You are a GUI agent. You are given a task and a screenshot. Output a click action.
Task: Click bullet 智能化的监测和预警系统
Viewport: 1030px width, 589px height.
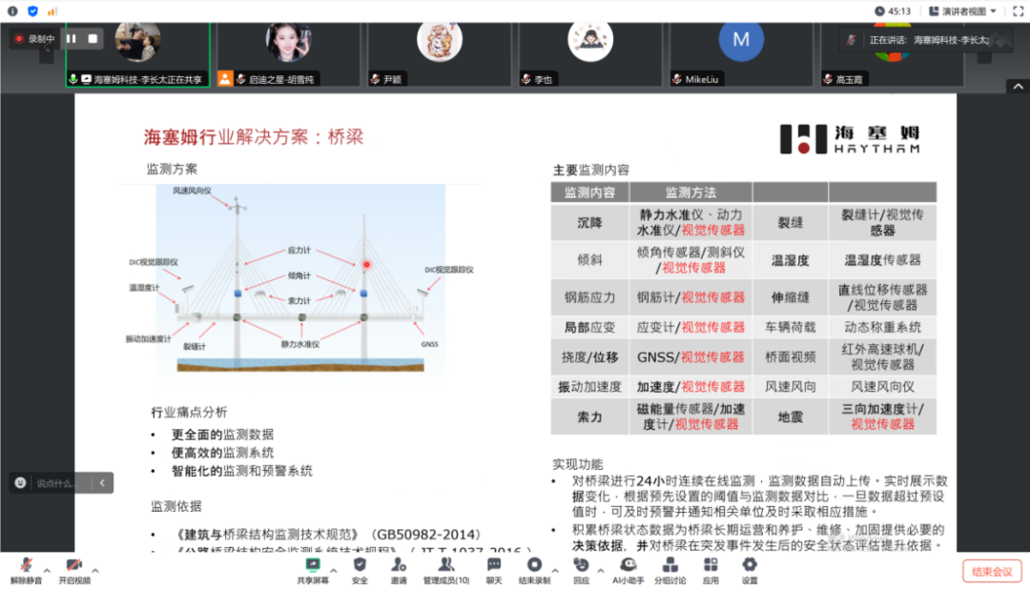click(x=241, y=471)
